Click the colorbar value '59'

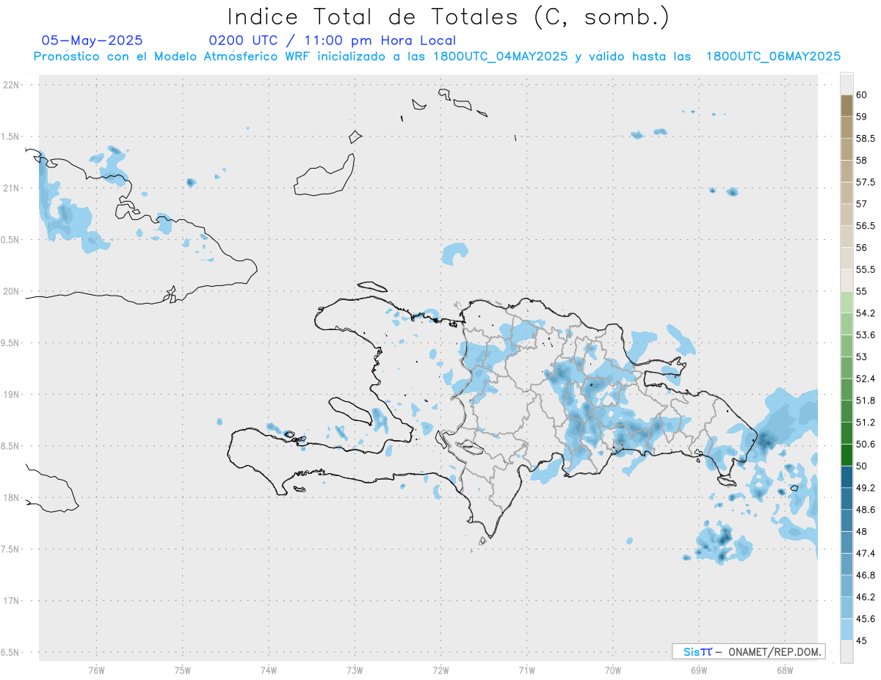(x=862, y=117)
